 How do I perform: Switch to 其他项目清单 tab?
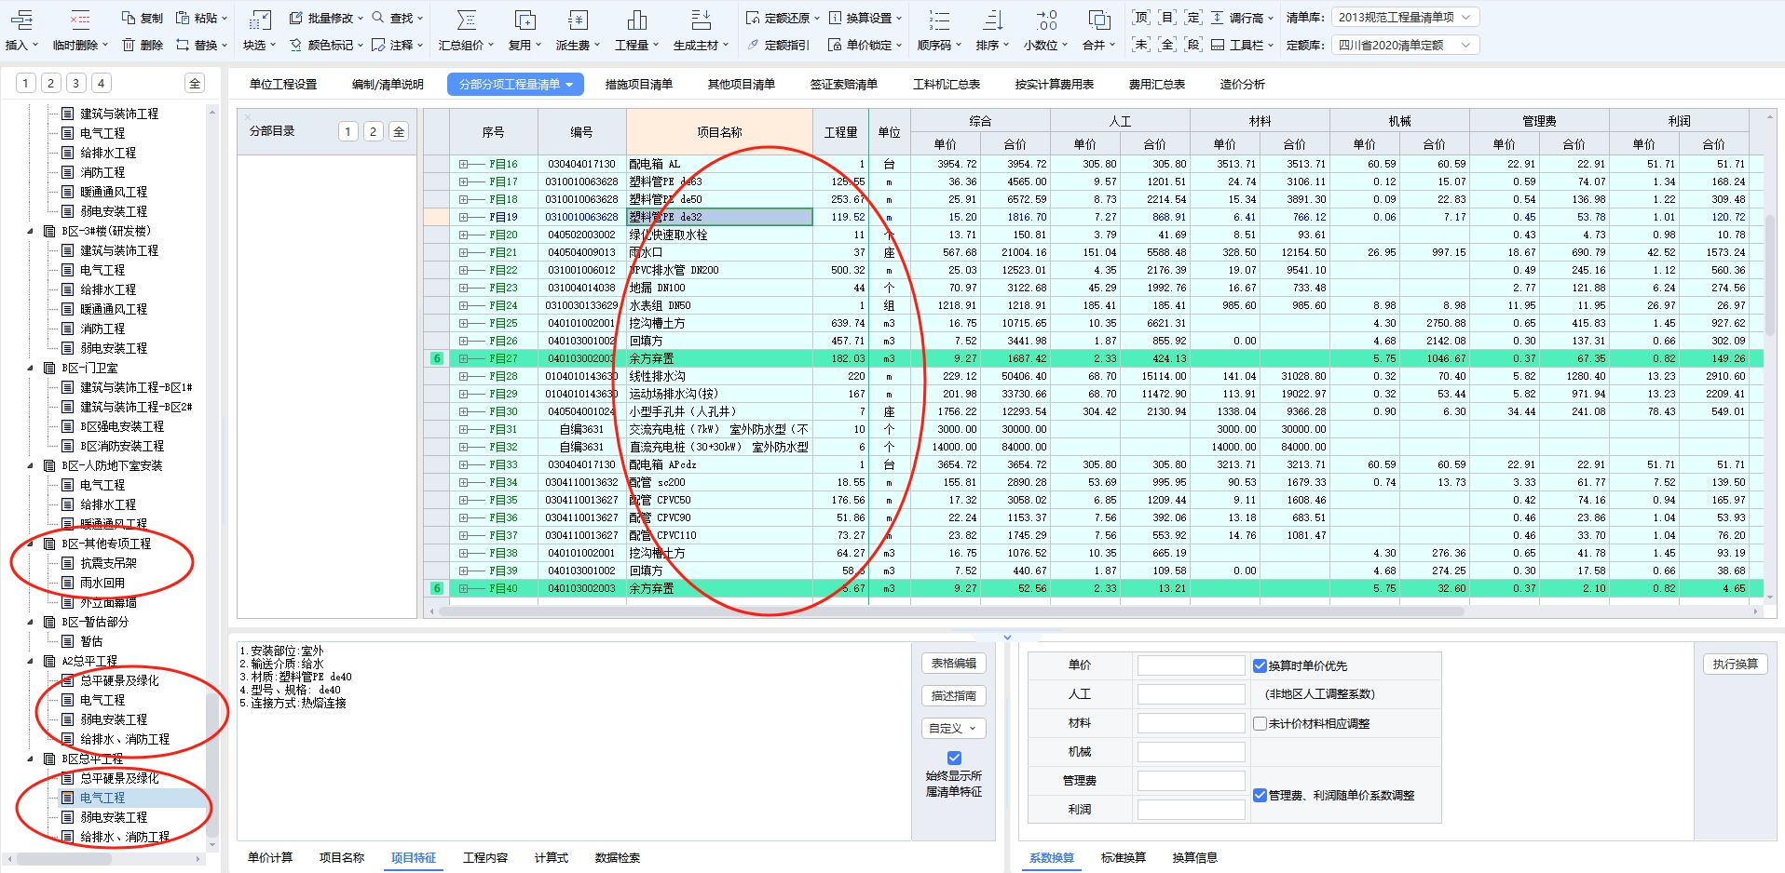point(742,84)
